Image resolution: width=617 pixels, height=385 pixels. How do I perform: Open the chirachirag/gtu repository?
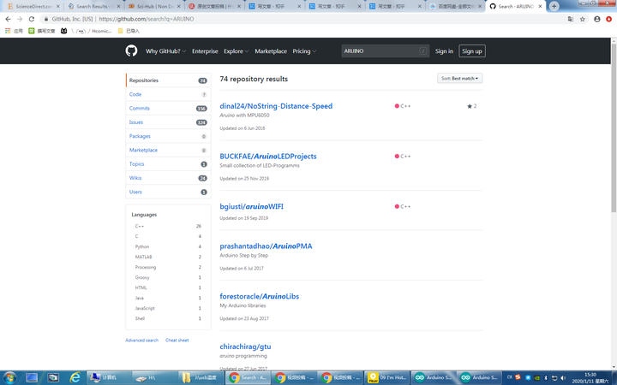[245, 346]
